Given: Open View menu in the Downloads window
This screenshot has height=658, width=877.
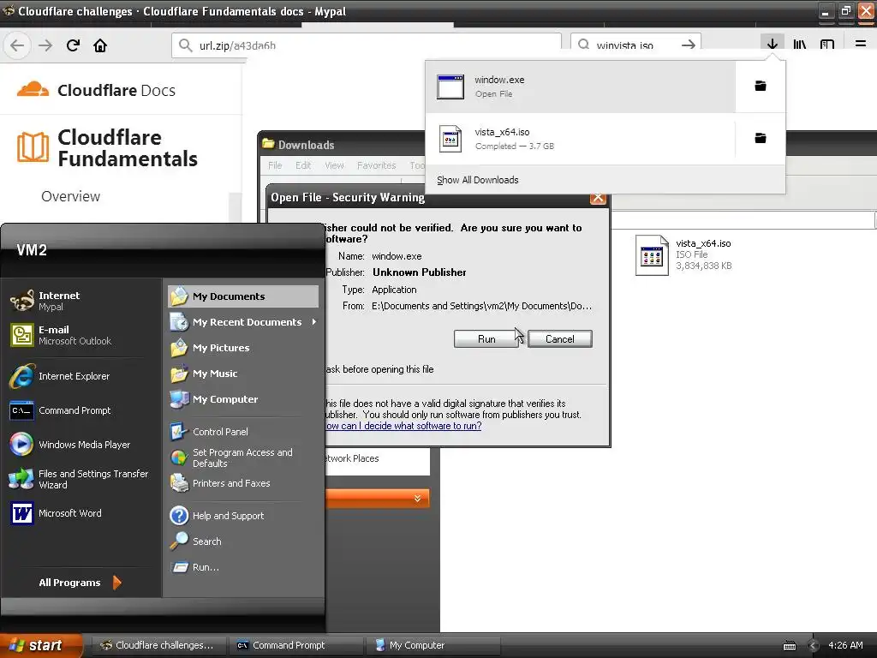Looking at the screenshot, I should (x=335, y=165).
